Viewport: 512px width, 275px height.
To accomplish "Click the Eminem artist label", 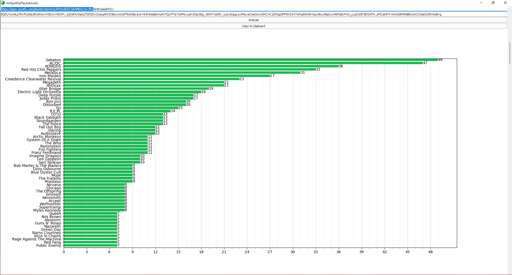I will point(54,194).
